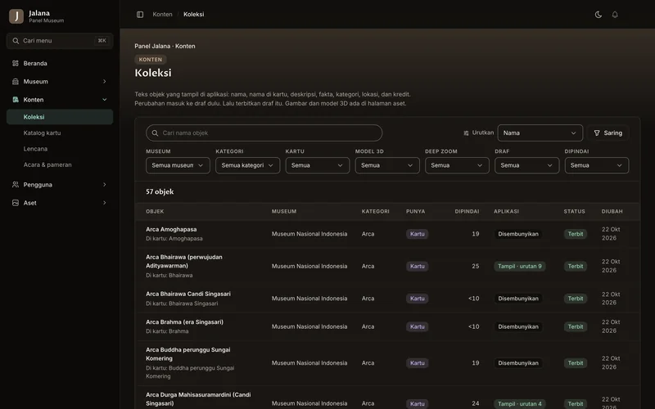The height and width of the screenshot is (409, 655).
Task: Click the '57 objek' count text
Action: 160,192
